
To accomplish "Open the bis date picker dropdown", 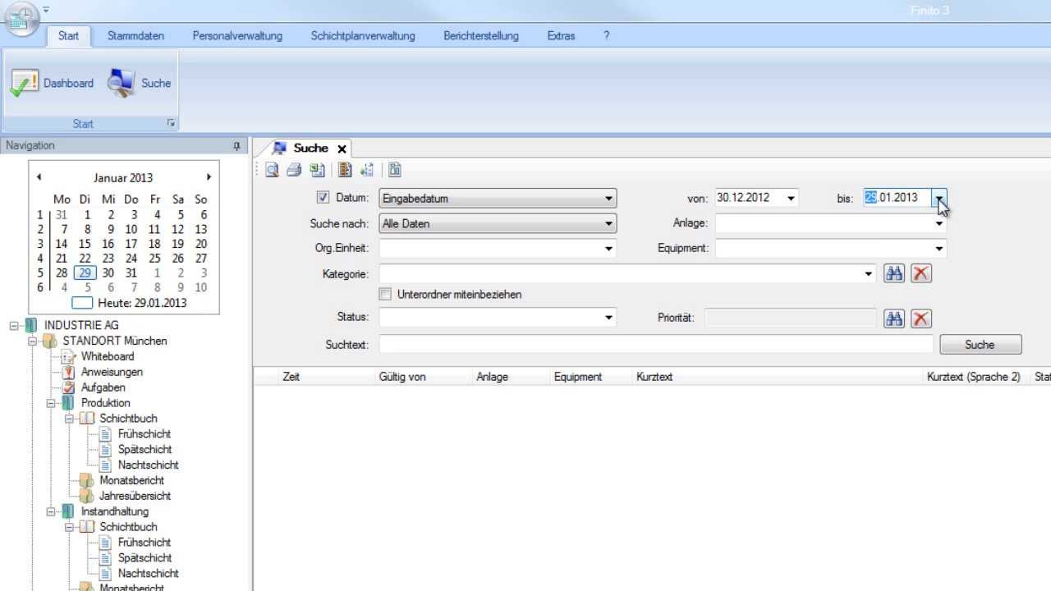I will [x=939, y=198].
